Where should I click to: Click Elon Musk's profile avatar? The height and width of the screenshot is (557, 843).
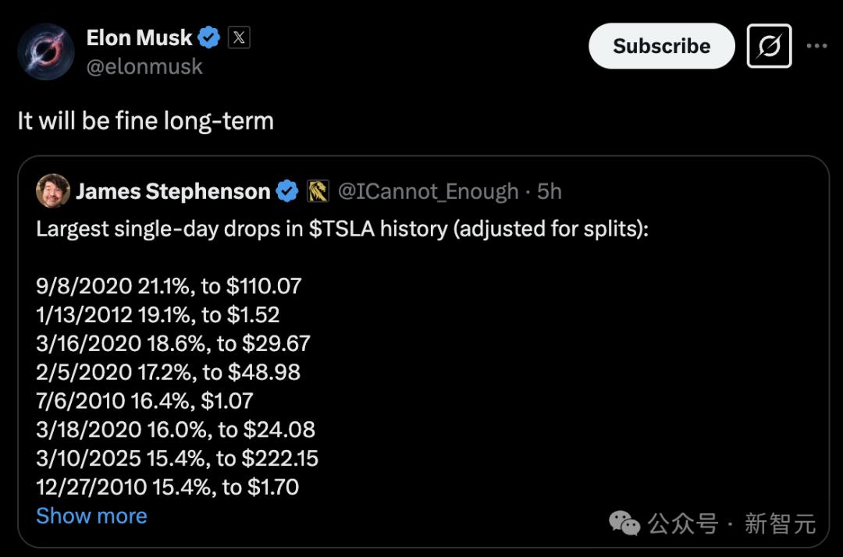point(46,51)
